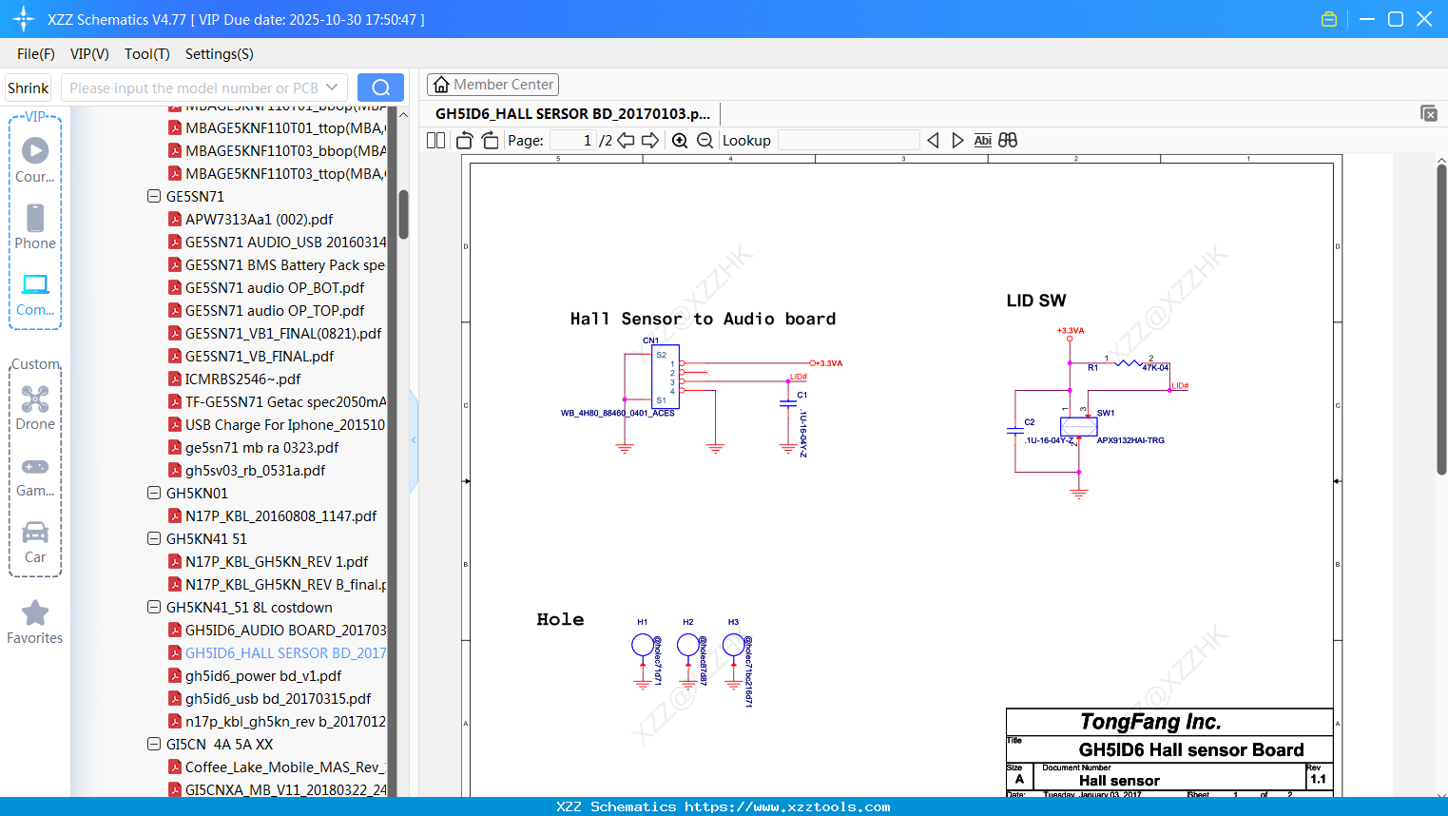Rotate page clockwise
1448x816 pixels.
coord(490,141)
